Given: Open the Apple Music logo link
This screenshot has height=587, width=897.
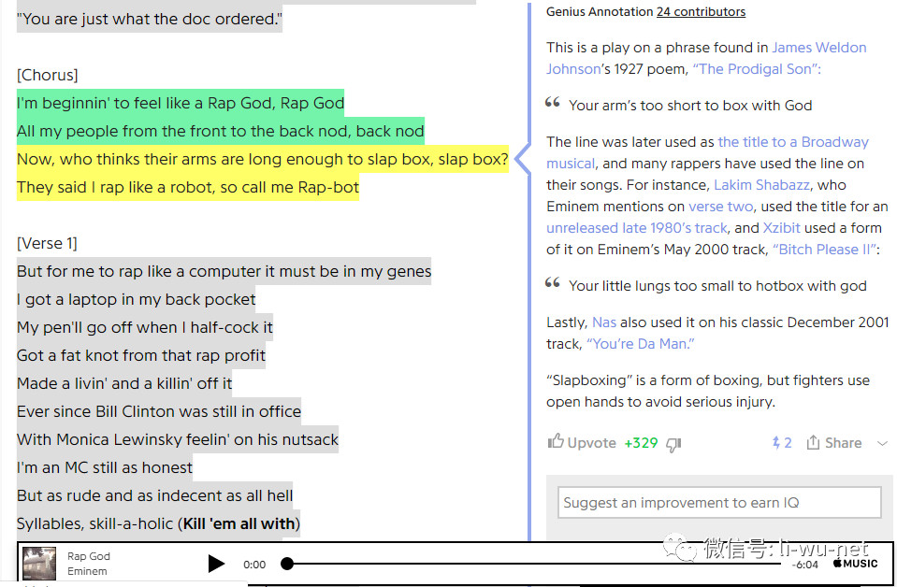Looking at the screenshot, I should (855, 563).
